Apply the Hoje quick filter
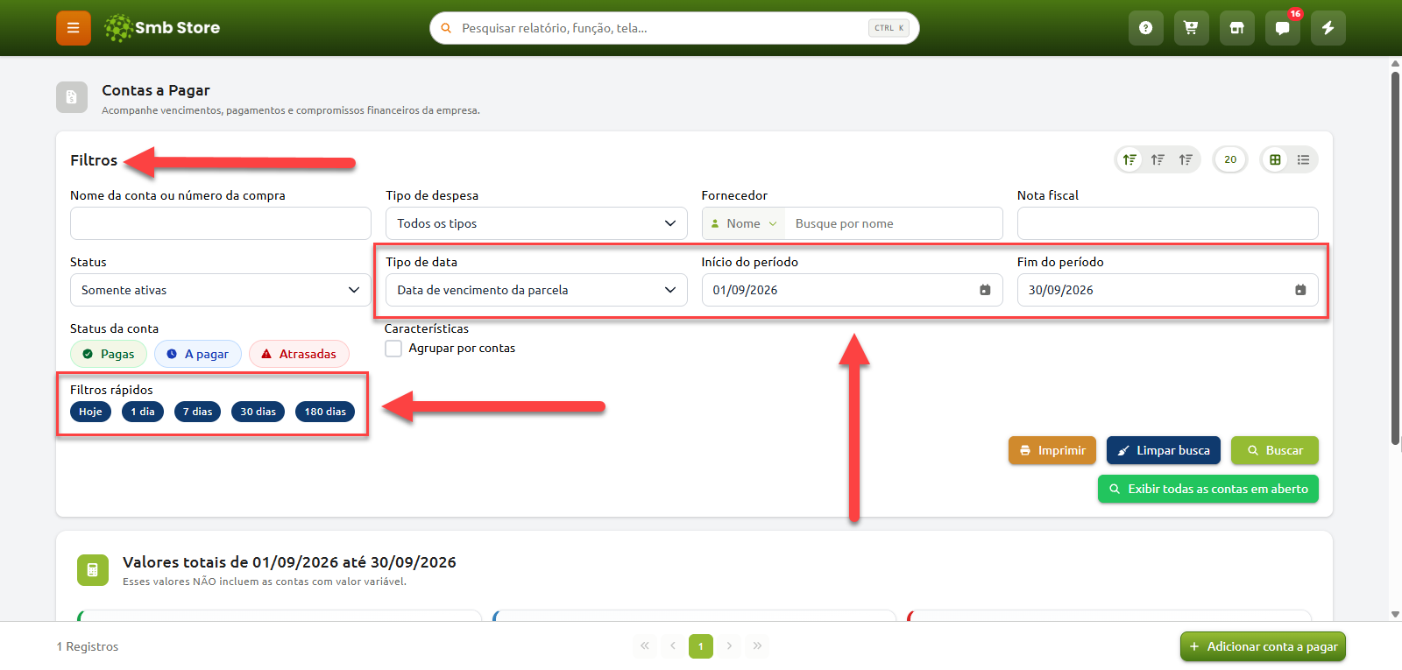This screenshot has width=1402, height=670. pos(90,412)
